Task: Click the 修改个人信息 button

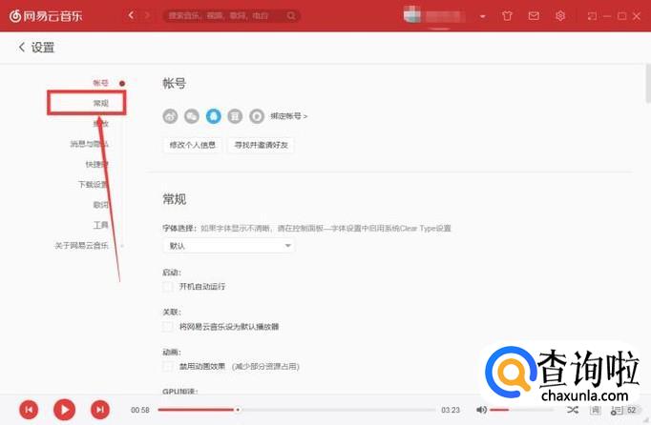Action: point(192,145)
